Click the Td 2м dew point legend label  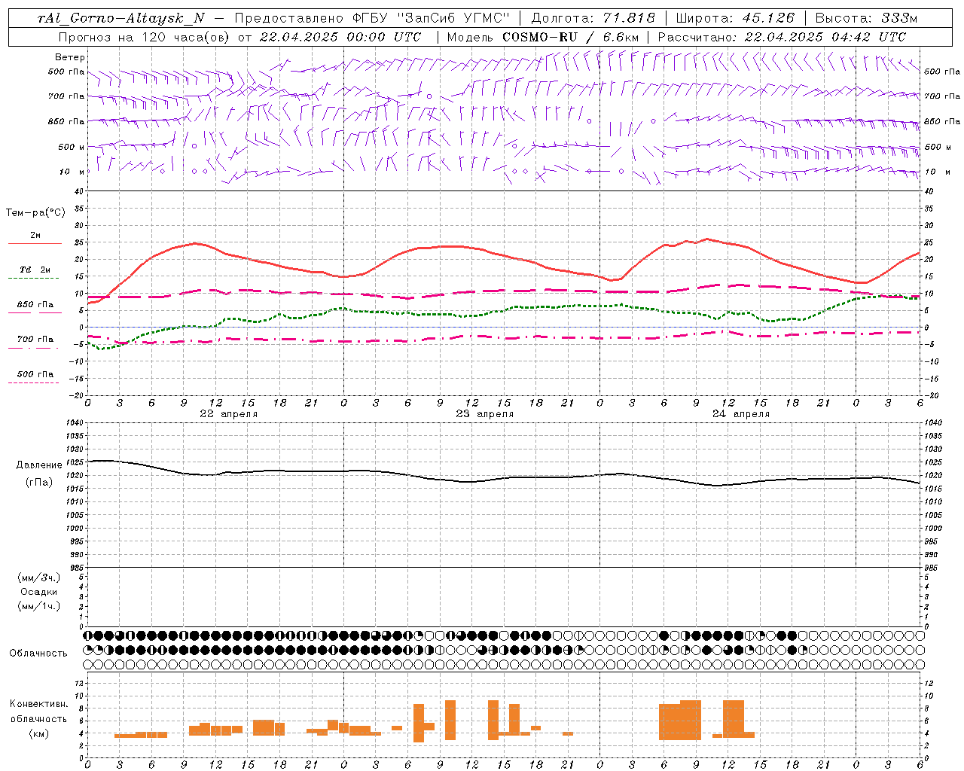35,270
